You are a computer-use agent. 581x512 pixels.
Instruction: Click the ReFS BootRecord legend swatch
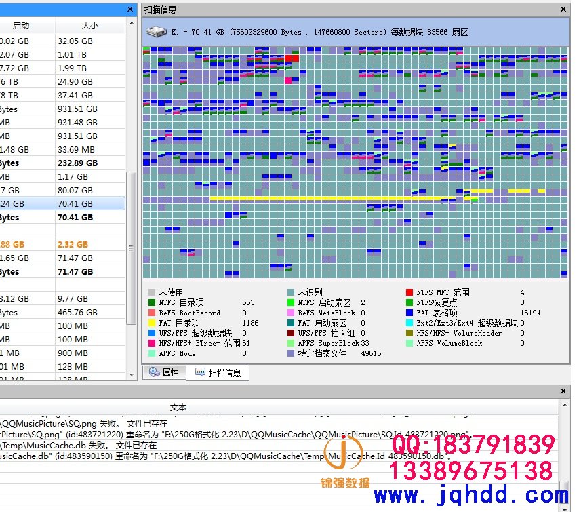tap(152, 313)
